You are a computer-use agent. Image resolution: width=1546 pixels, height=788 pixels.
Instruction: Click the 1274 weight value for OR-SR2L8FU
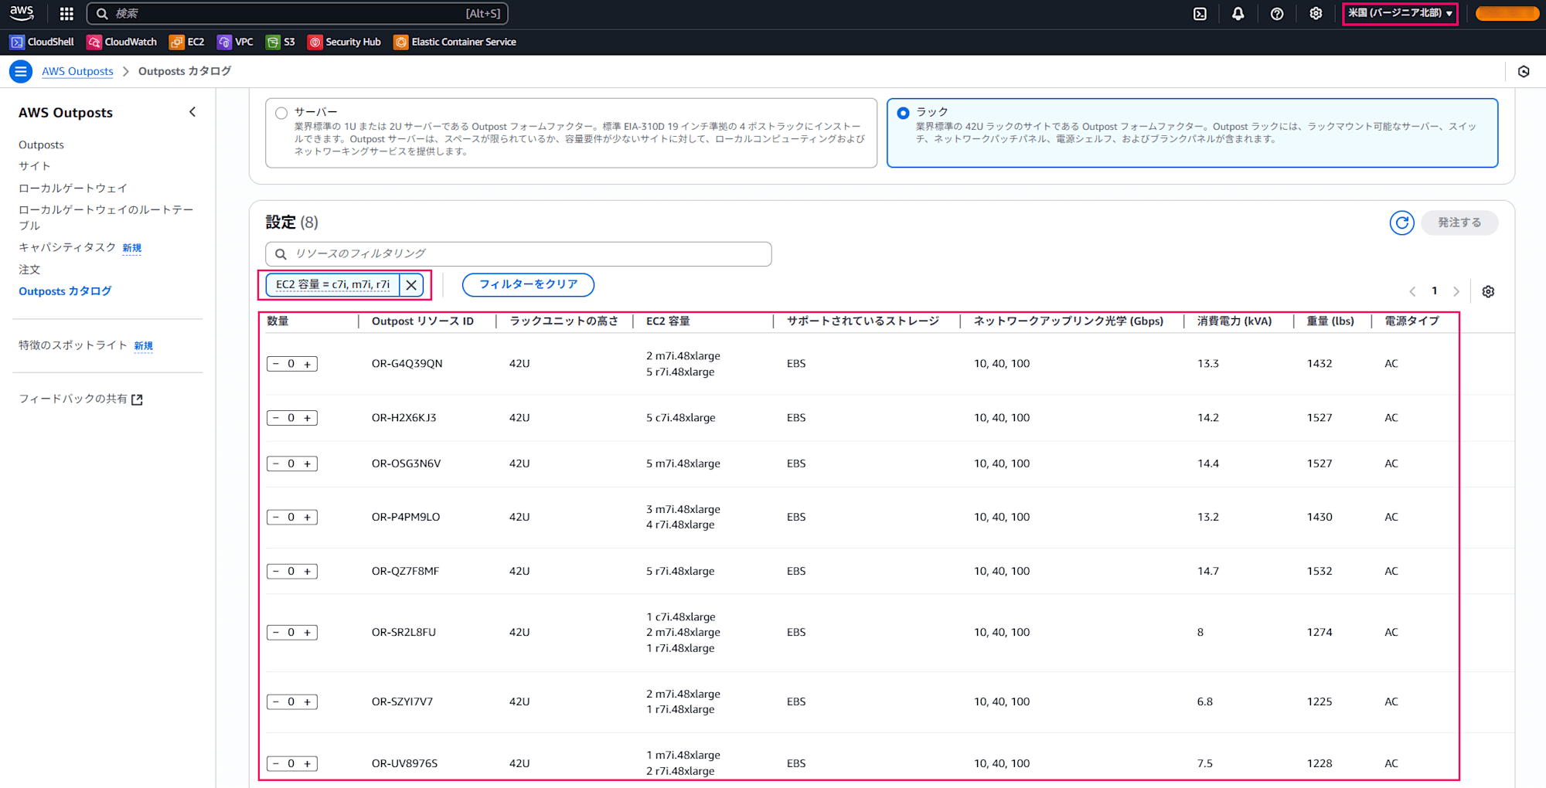pos(1320,632)
